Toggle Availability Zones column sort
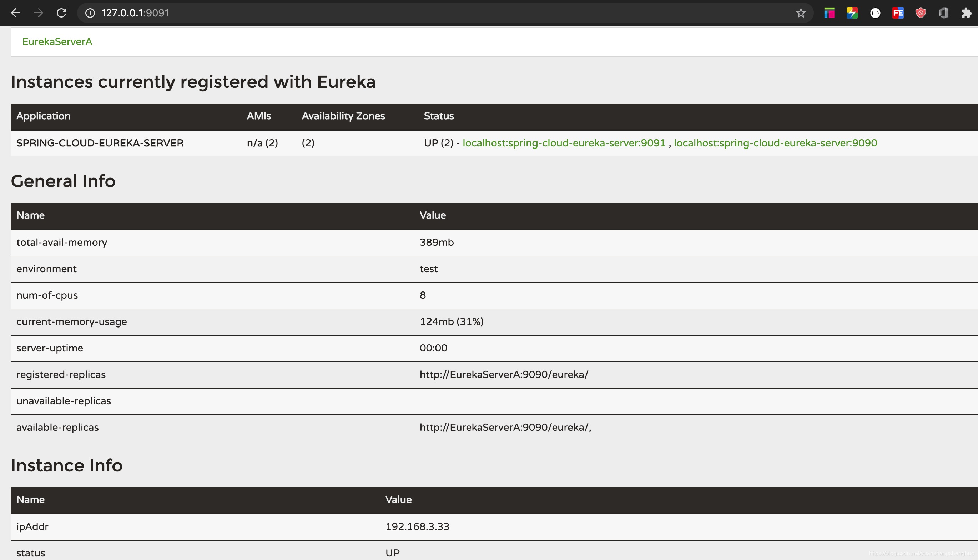This screenshot has height=560, width=978. [344, 116]
